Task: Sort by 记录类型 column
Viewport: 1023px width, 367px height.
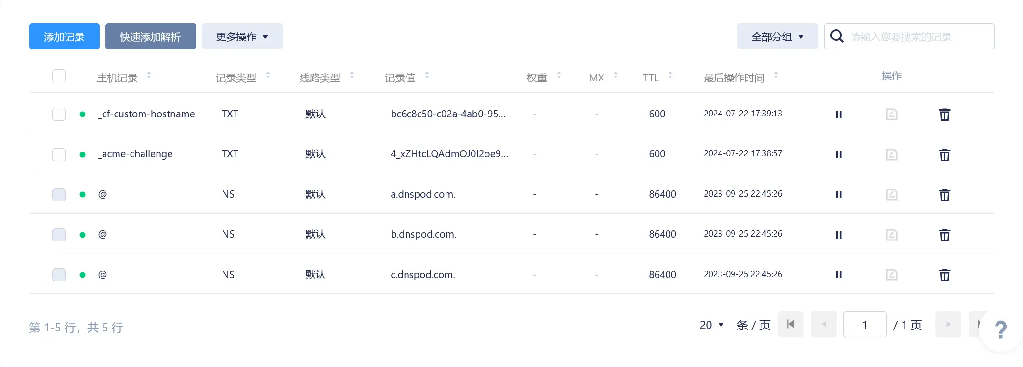Action: click(x=268, y=75)
